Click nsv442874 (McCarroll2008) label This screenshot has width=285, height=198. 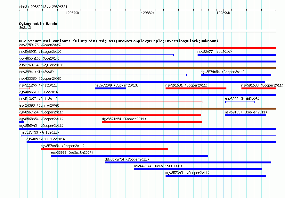(x=158, y=166)
